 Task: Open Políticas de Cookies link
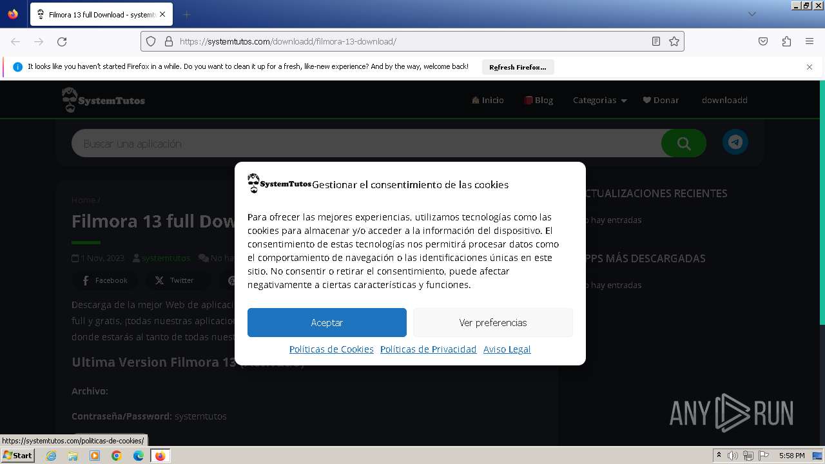coord(331,349)
